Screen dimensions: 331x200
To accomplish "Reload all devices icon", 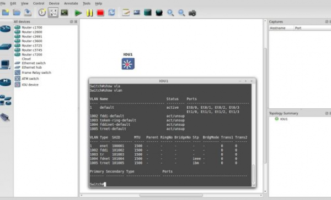I will pos(111,13).
